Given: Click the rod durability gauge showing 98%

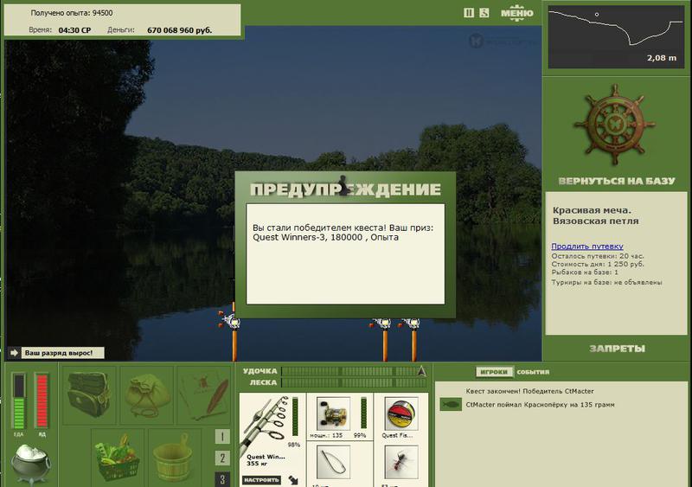Looking at the screenshot, I should tap(295, 417).
